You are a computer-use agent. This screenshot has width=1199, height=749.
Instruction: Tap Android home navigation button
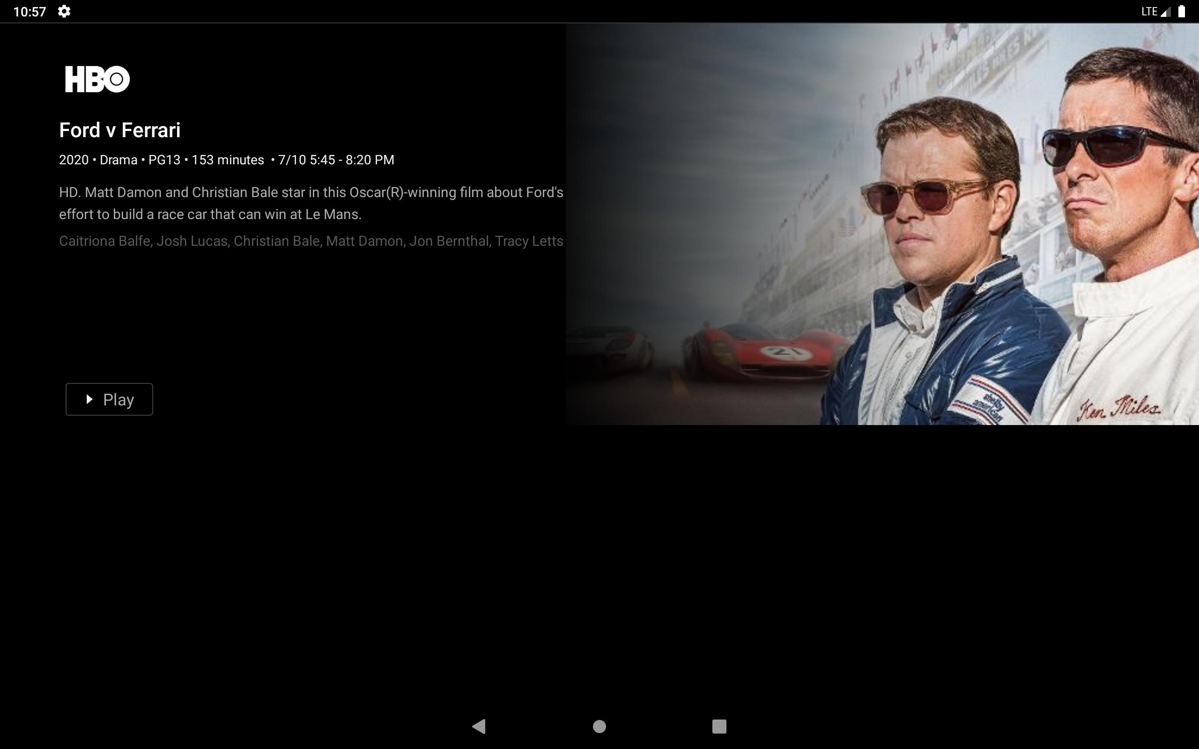[599, 727]
